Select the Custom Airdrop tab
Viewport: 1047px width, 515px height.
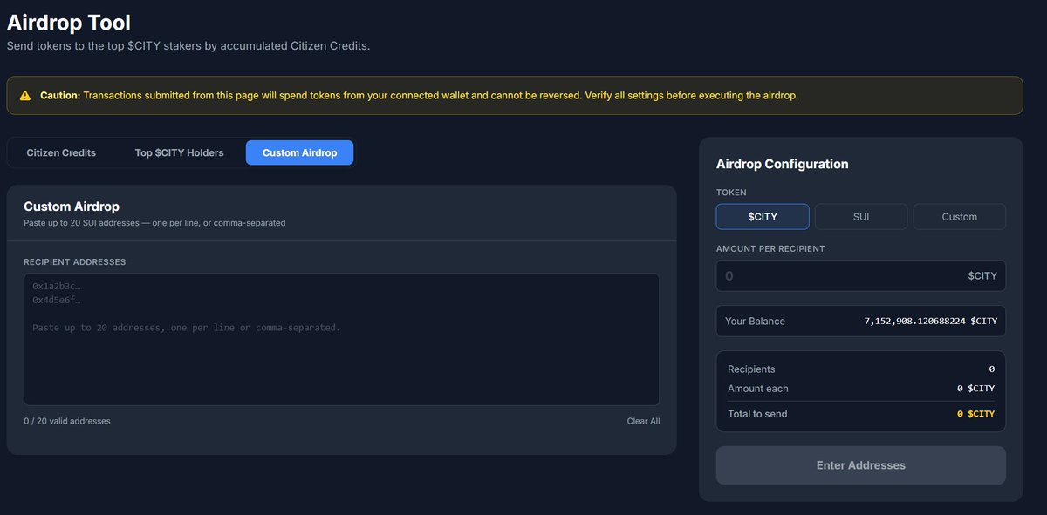tap(299, 152)
